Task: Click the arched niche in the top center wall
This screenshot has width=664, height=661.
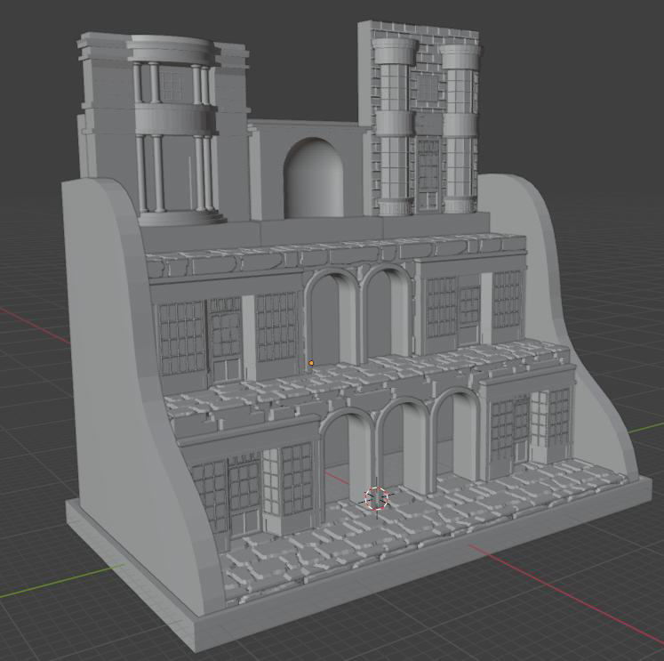Action: click(314, 177)
